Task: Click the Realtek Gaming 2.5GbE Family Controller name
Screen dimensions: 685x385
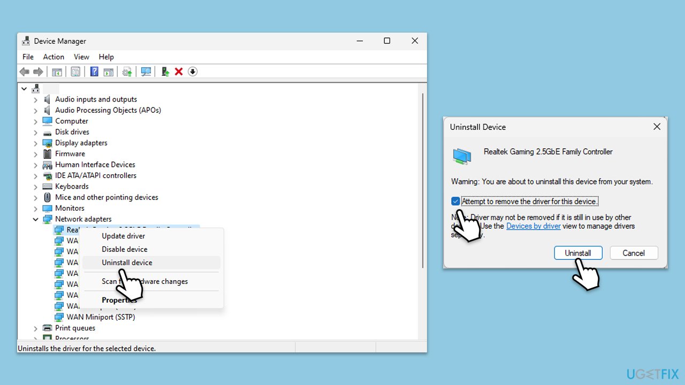Action: coord(548,152)
